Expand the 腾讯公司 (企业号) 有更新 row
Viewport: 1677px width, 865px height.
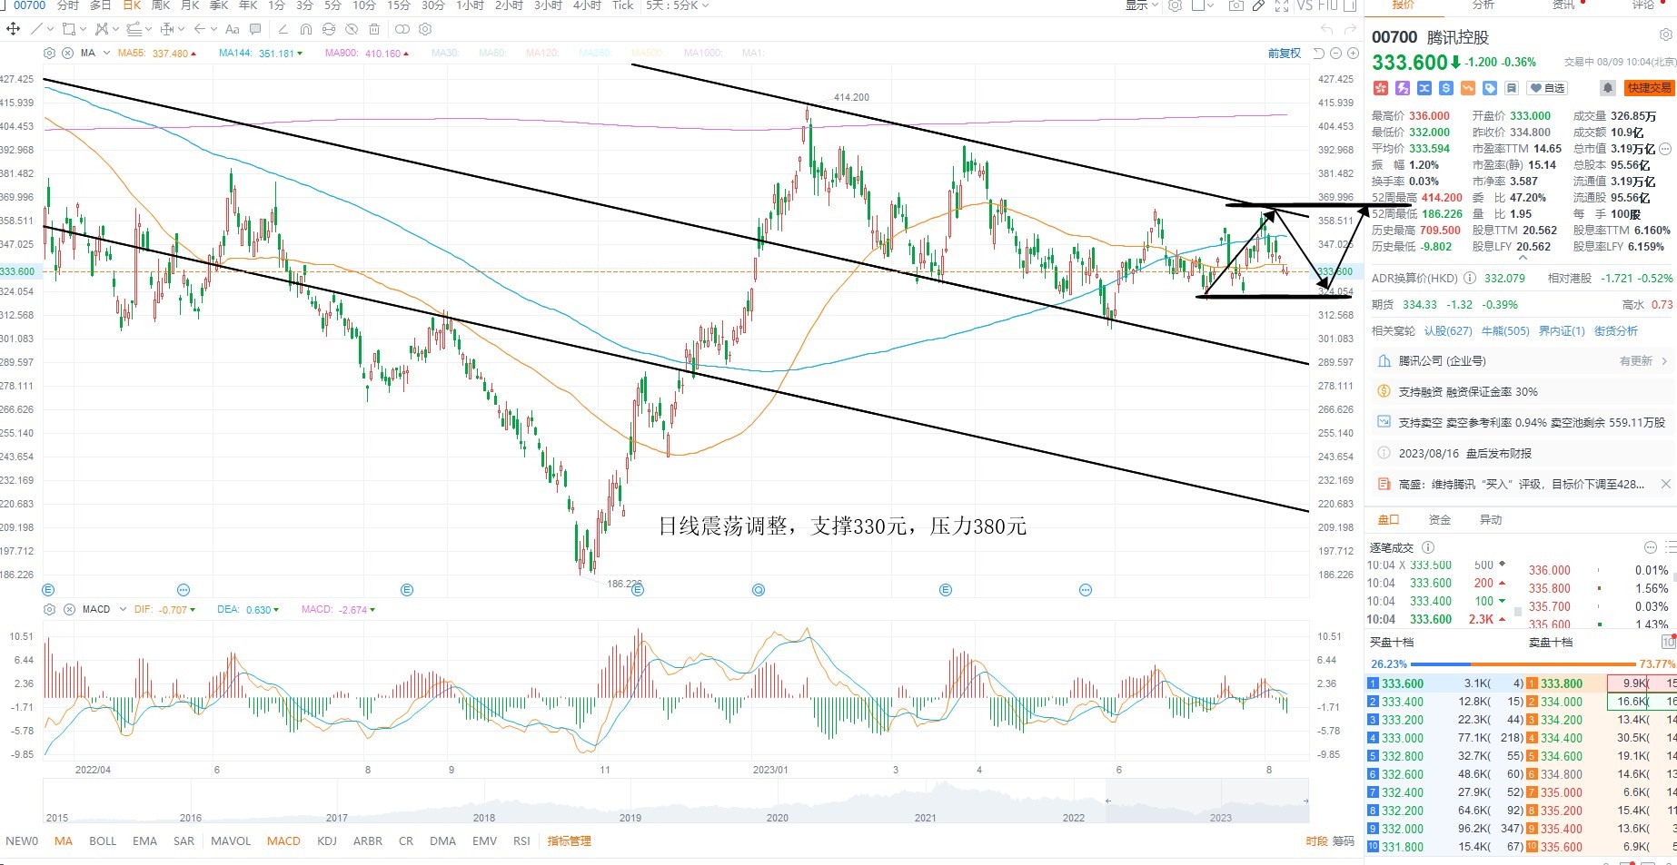pos(1523,361)
